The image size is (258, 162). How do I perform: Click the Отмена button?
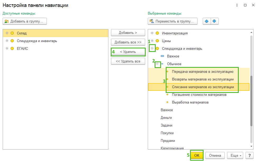click(215, 155)
